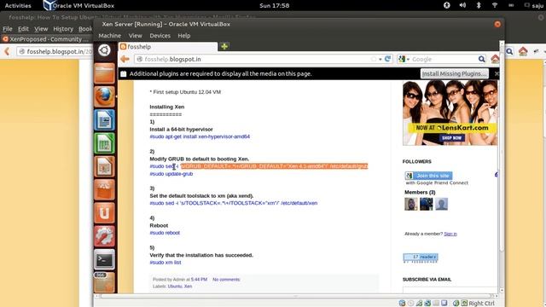
Task: Open Terminal from the Unity launcher
Action: click(104, 259)
